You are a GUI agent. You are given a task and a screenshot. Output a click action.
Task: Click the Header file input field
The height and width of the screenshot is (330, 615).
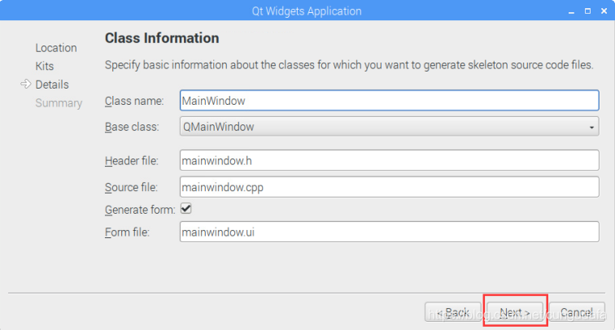click(389, 160)
